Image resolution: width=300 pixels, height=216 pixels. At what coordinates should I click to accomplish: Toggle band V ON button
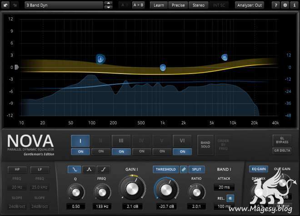(x=162, y=151)
